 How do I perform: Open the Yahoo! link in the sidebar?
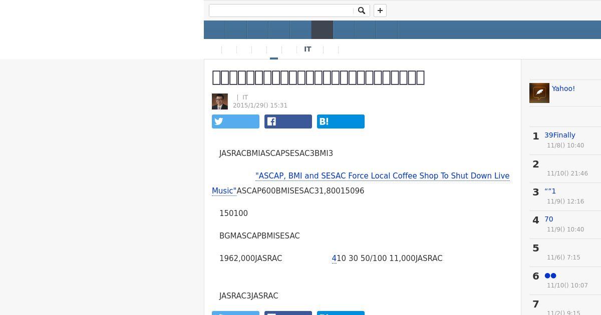pyautogui.click(x=563, y=88)
